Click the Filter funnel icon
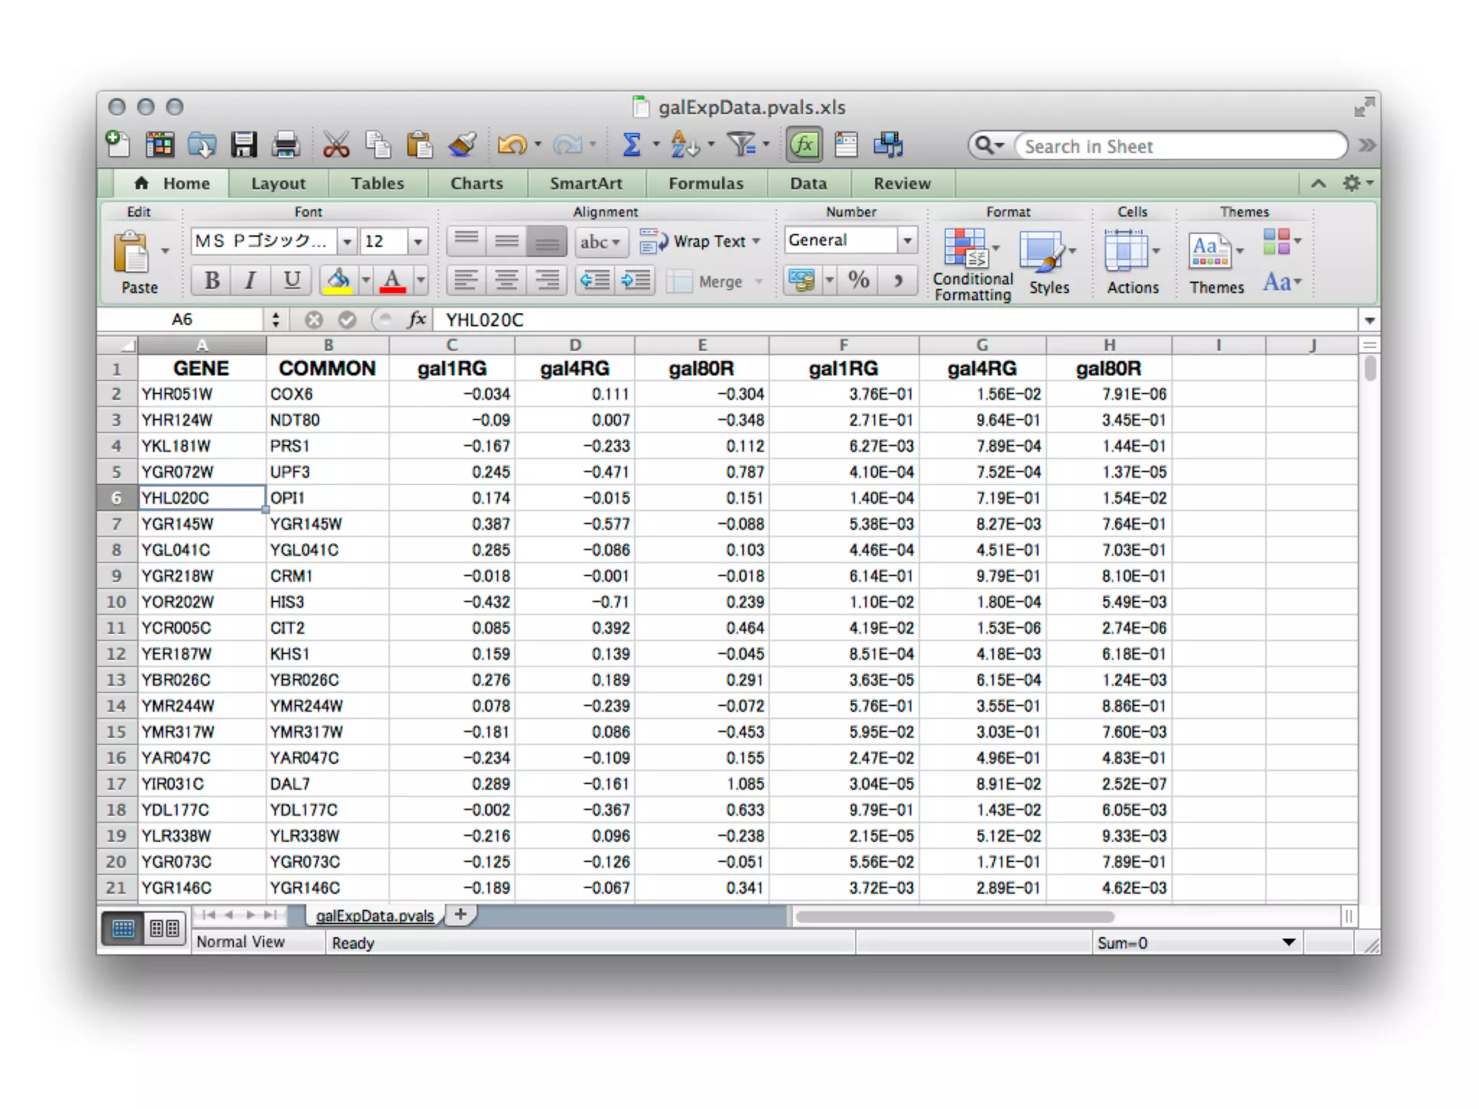This screenshot has height=1109, width=1479. pyautogui.click(x=742, y=145)
